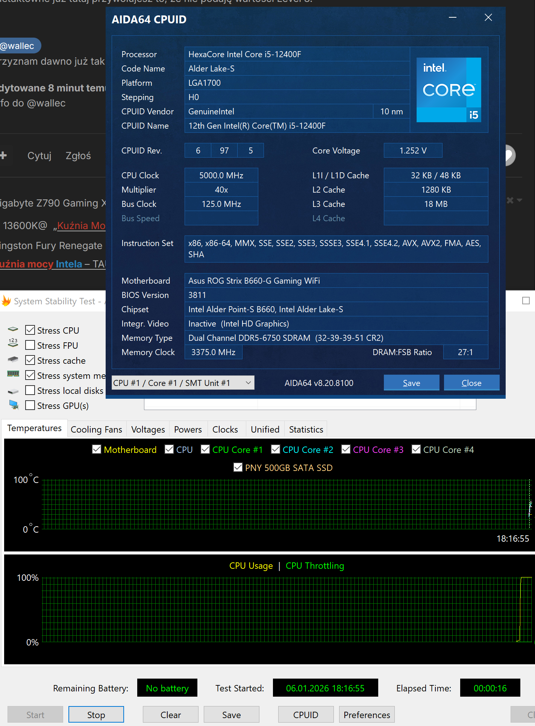Toggle the Stress system memory checkbox
The height and width of the screenshot is (726, 535).
[30, 375]
